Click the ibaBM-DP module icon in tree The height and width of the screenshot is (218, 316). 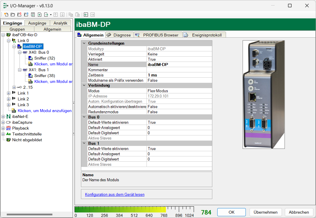pos(20,47)
